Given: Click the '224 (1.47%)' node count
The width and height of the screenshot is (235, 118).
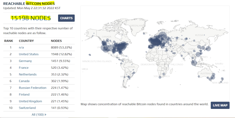Looking at the screenshot, I should pyautogui.click(x=60, y=88).
